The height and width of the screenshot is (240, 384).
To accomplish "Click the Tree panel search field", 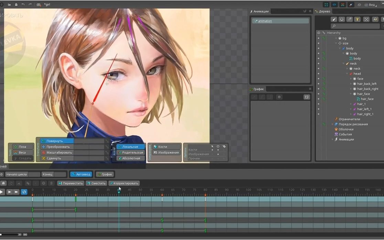I will tap(355, 26).
